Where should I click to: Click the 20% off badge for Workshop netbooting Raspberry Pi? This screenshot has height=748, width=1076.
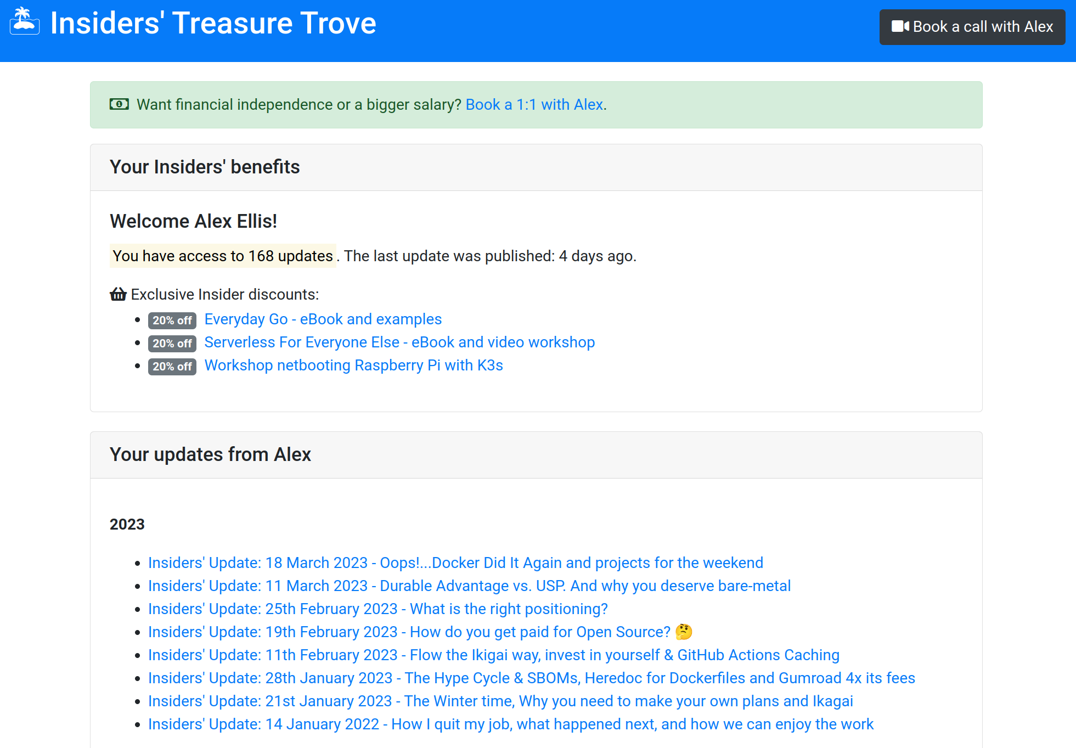[x=172, y=366]
